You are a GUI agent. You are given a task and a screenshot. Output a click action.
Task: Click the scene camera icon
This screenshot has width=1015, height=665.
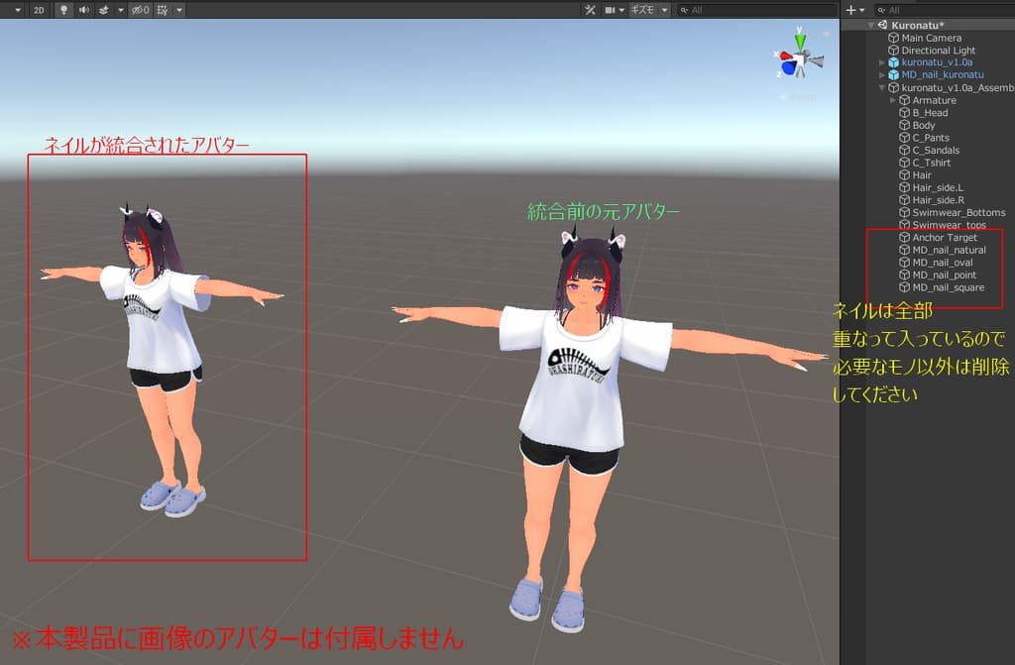pyautogui.click(x=610, y=10)
